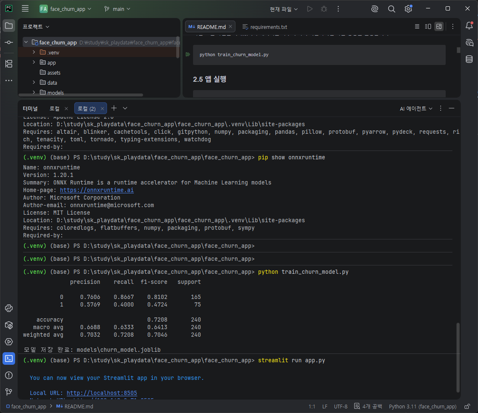This screenshot has width=478, height=413.
Task: Expand the .venv folder
Action: point(34,52)
